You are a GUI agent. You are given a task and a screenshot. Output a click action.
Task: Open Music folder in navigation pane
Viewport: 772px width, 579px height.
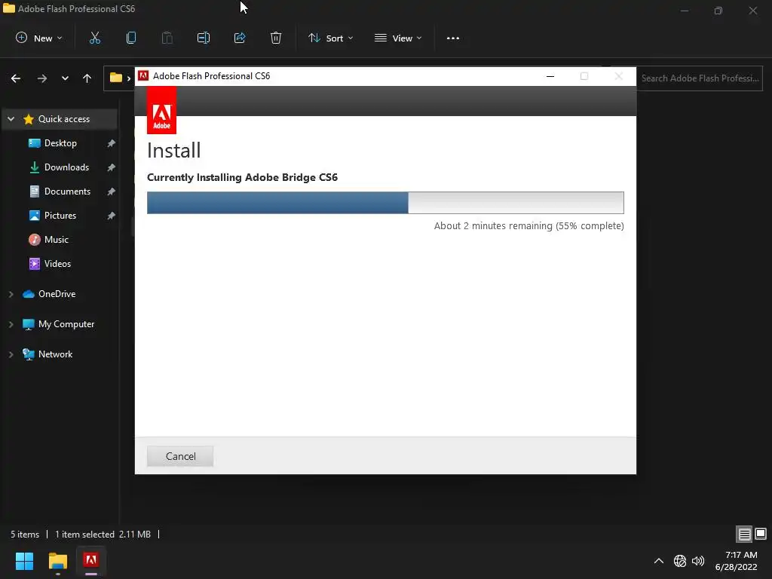click(x=56, y=240)
